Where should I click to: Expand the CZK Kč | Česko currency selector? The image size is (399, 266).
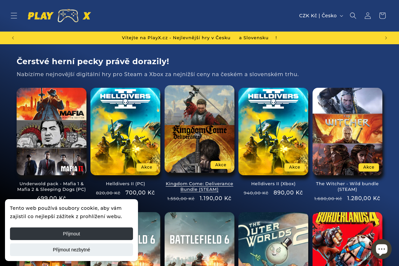click(x=321, y=16)
